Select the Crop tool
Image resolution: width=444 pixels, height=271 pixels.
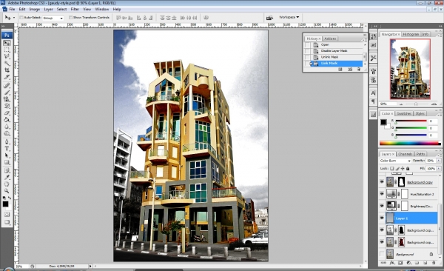click(7, 70)
